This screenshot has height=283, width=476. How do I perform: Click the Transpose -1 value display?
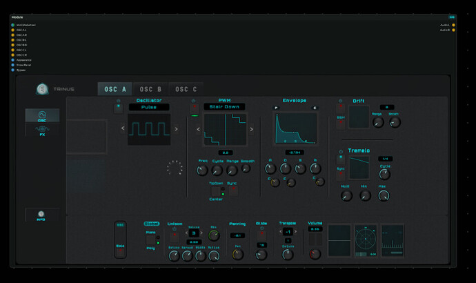tap(288, 232)
